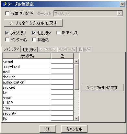
Task: Select the ftp row
Action: tap(27, 118)
